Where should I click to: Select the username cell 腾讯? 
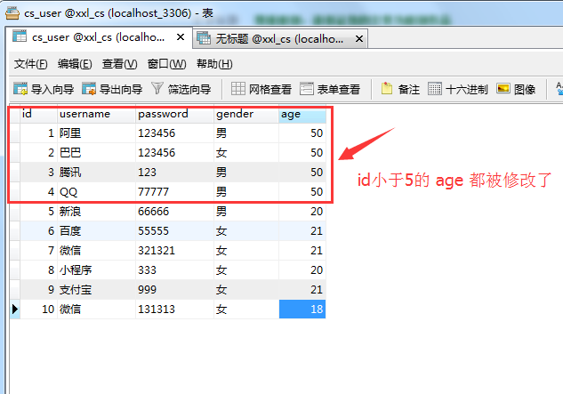tap(96, 172)
